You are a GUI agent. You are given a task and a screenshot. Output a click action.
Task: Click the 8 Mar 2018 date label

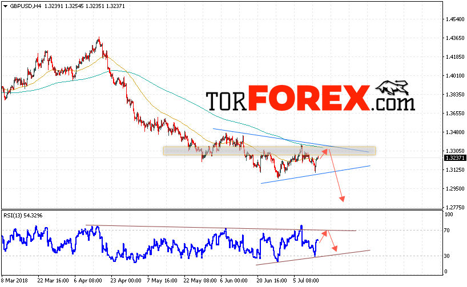[15, 281]
